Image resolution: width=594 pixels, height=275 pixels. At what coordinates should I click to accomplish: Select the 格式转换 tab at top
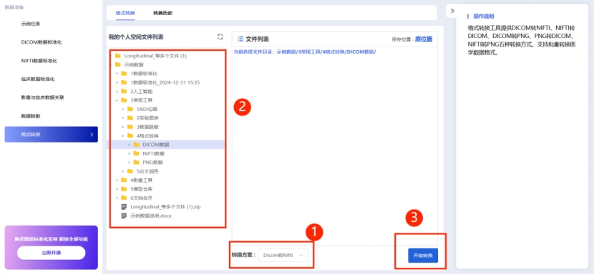(x=125, y=13)
